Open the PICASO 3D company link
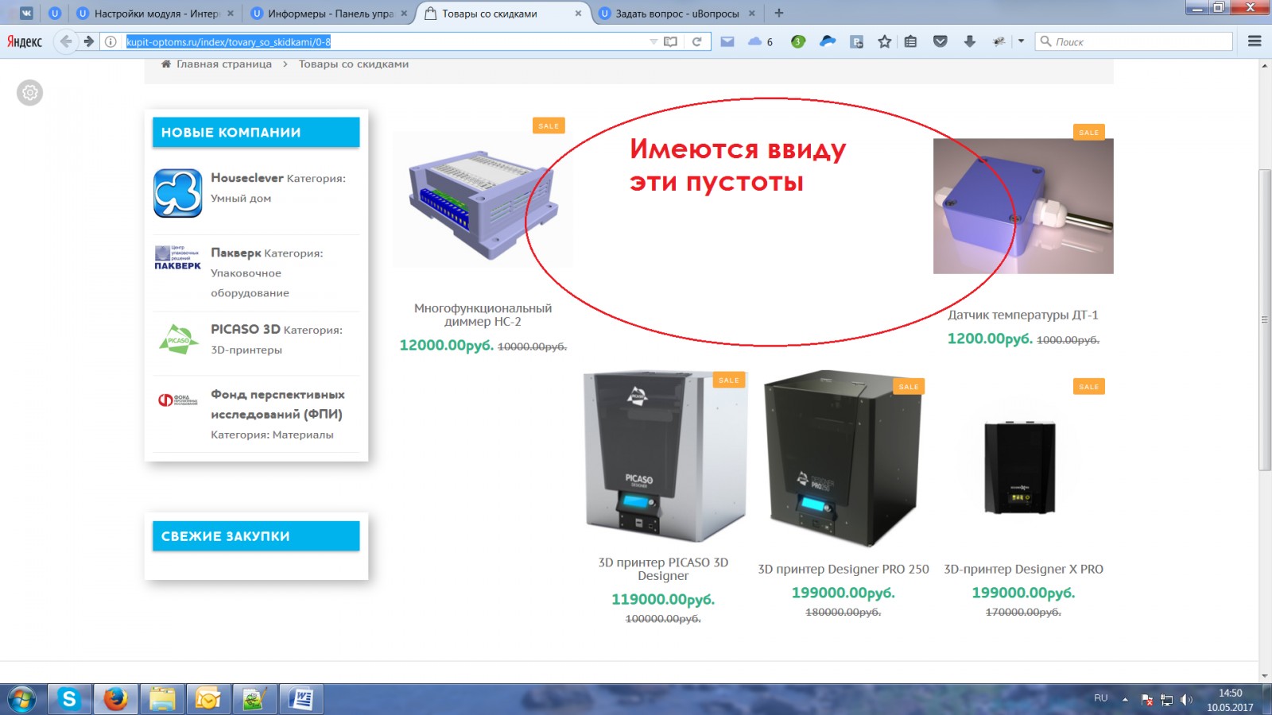 (245, 329)
